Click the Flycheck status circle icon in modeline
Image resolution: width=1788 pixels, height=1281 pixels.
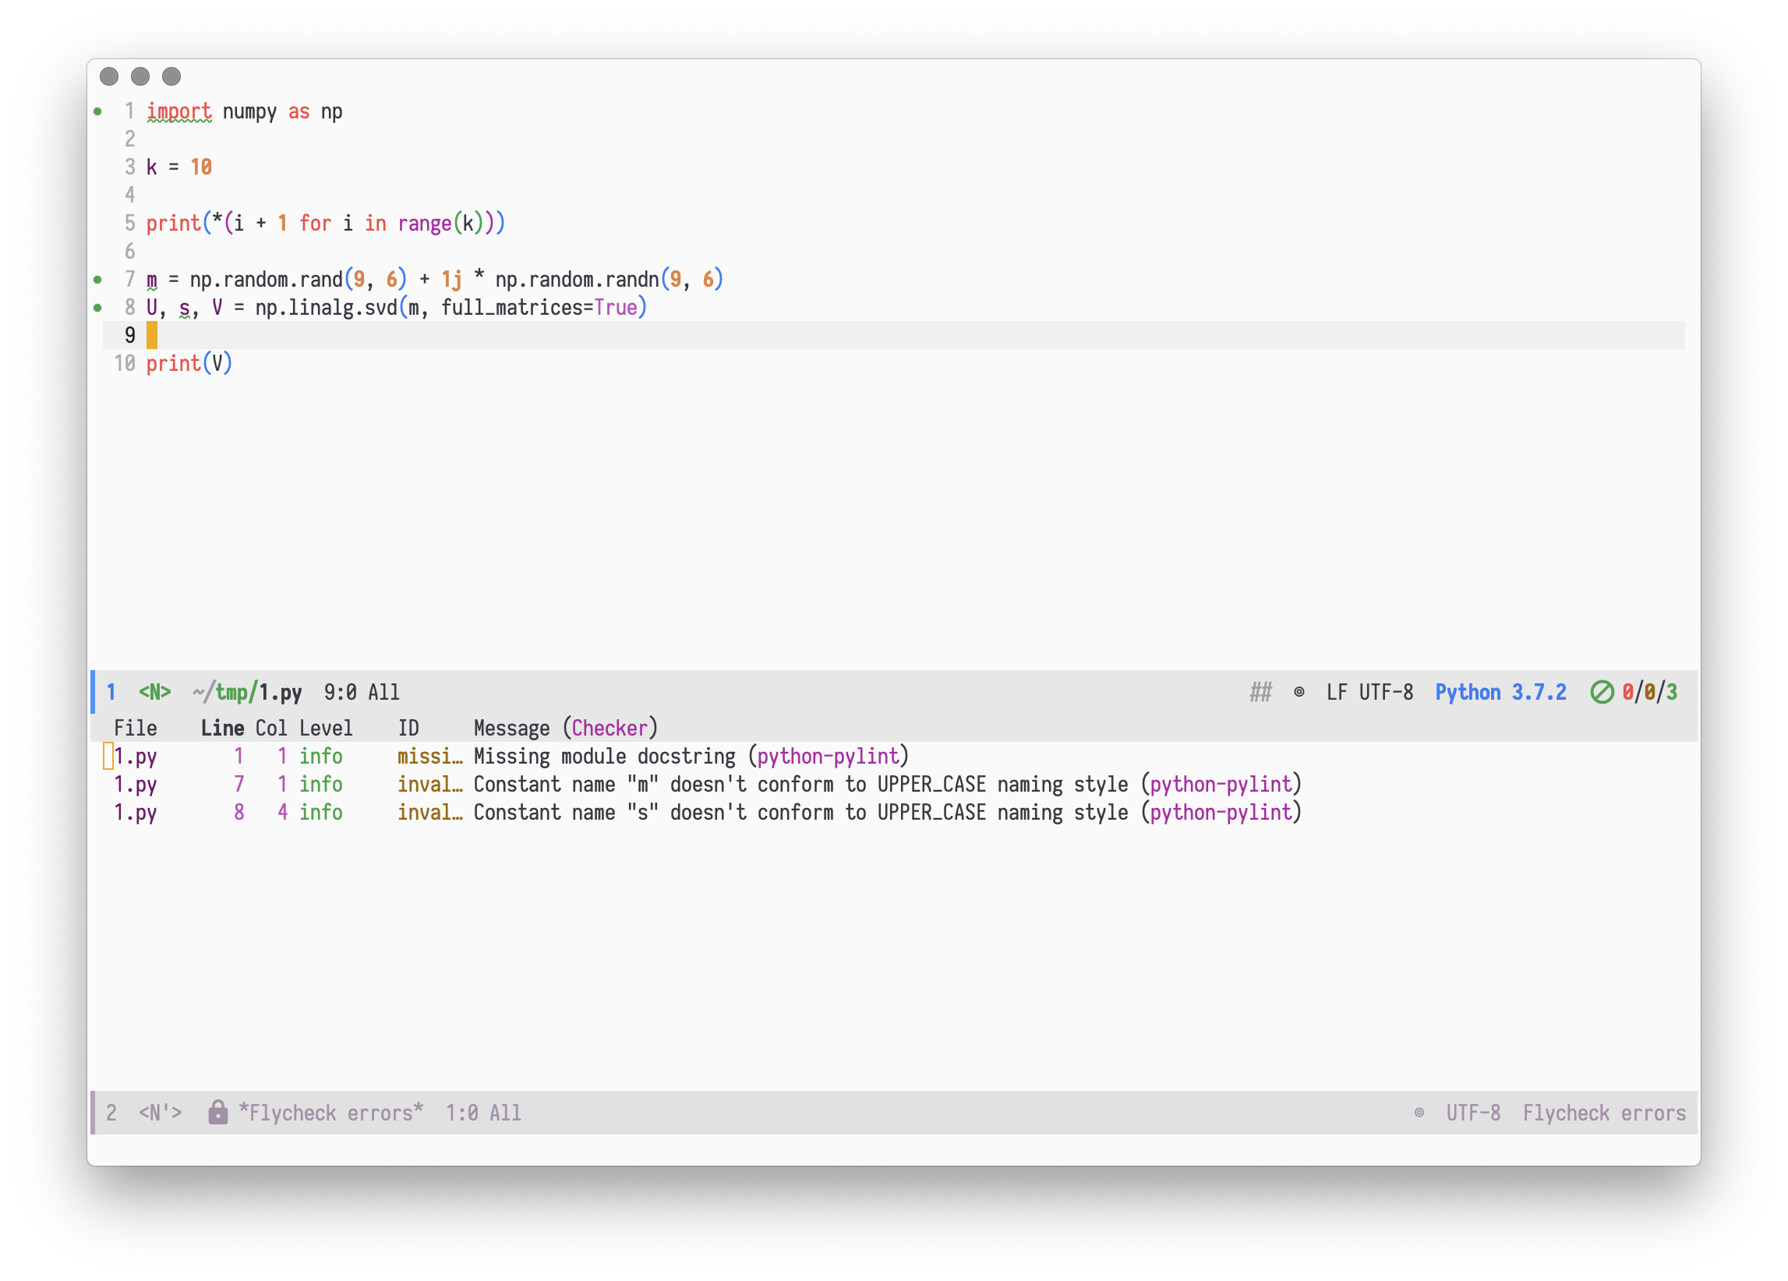(x=1602, y=692)
